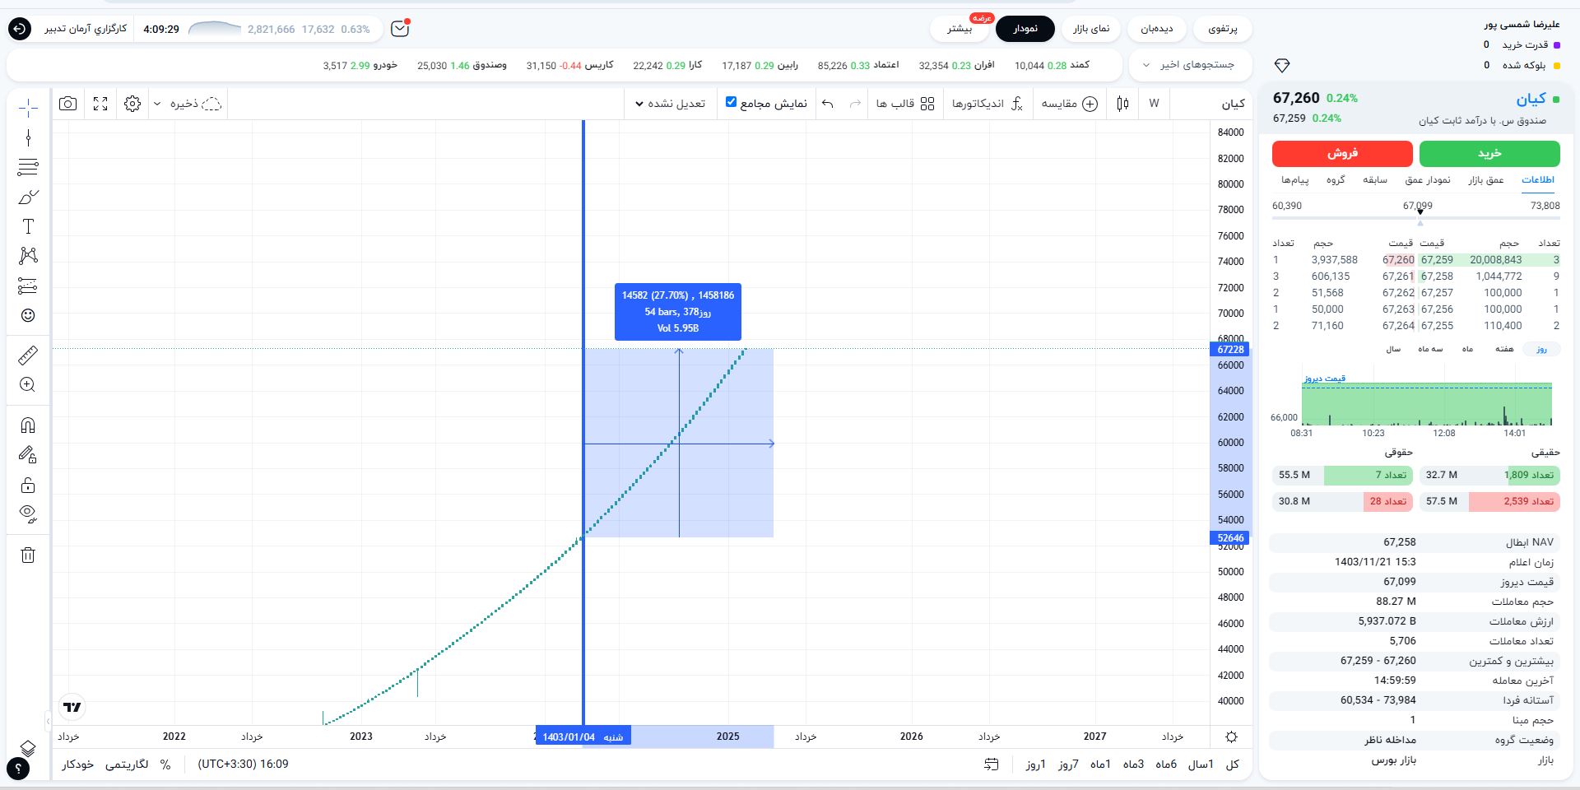Screen dimensions: 1580x790
Task: Select سال yearly mini-chart range
Action: click(1392, 349)
